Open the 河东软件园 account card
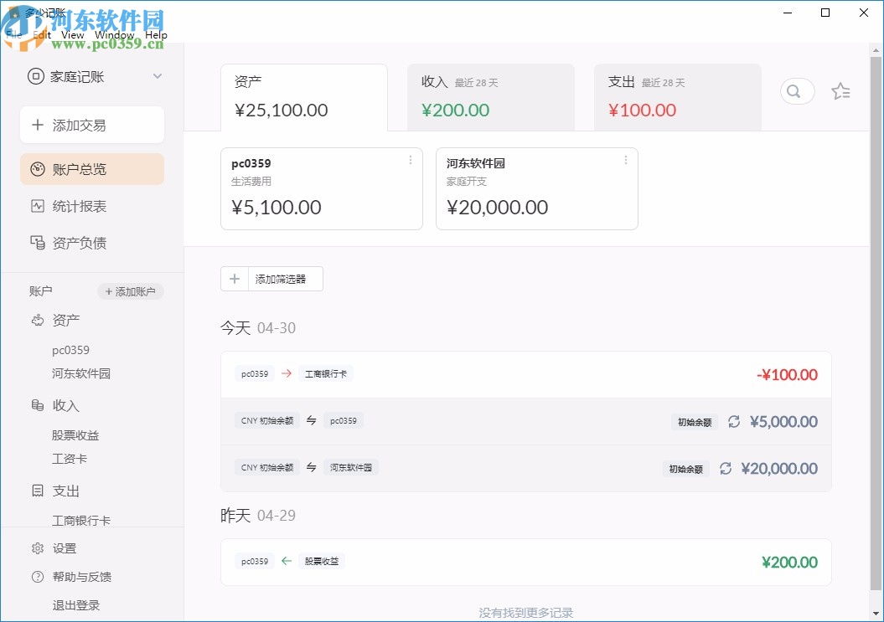884x622 pixels. [x=537, y=188]
